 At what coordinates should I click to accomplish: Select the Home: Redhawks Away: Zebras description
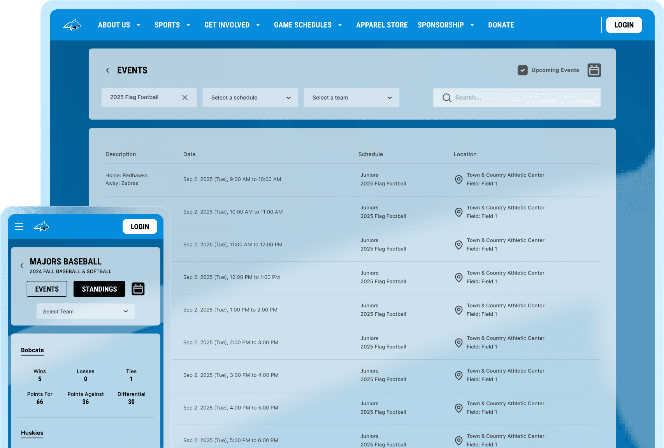coord(126,179)
